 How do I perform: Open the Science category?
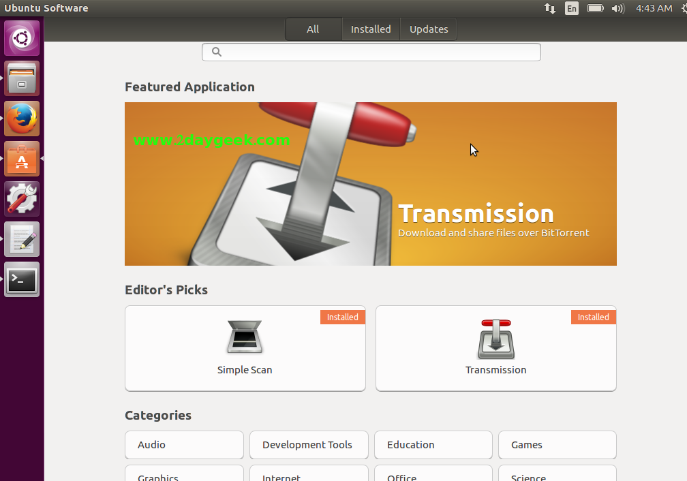[558, 474]
